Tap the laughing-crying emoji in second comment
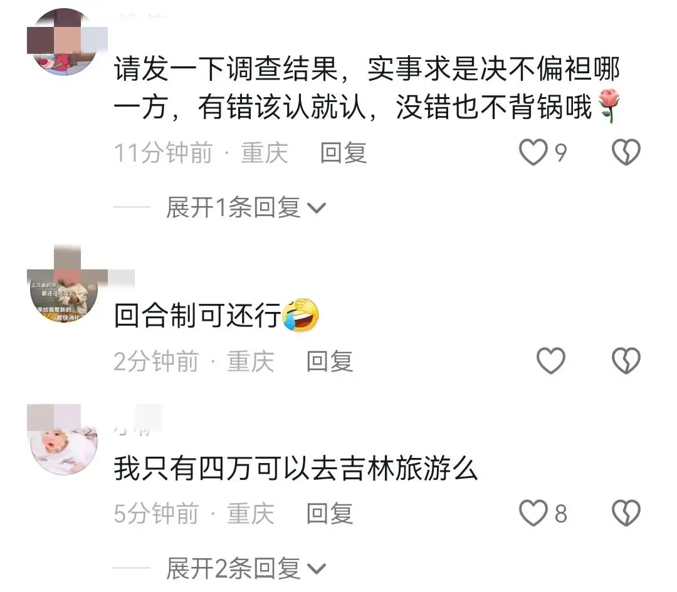The width and height of the screenshot is (677, 592). point(300,315)
